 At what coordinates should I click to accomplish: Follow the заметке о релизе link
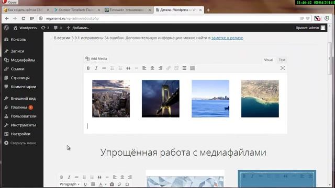(227, 38)
